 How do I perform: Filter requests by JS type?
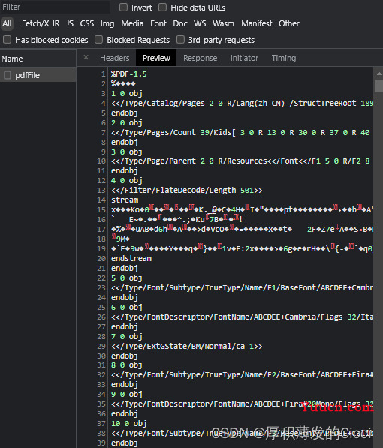pos(70,23)
